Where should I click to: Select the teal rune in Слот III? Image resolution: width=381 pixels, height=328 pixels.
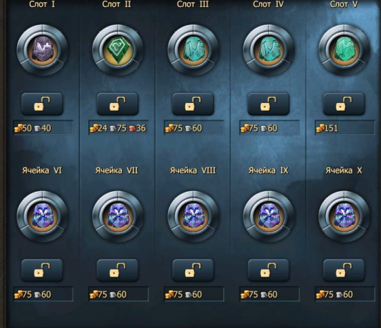(194, 50)
